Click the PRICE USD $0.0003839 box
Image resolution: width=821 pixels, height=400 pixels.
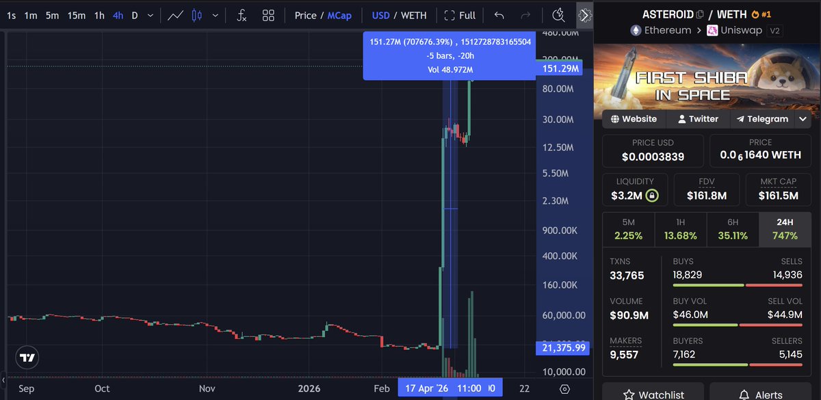click(653, 150)
